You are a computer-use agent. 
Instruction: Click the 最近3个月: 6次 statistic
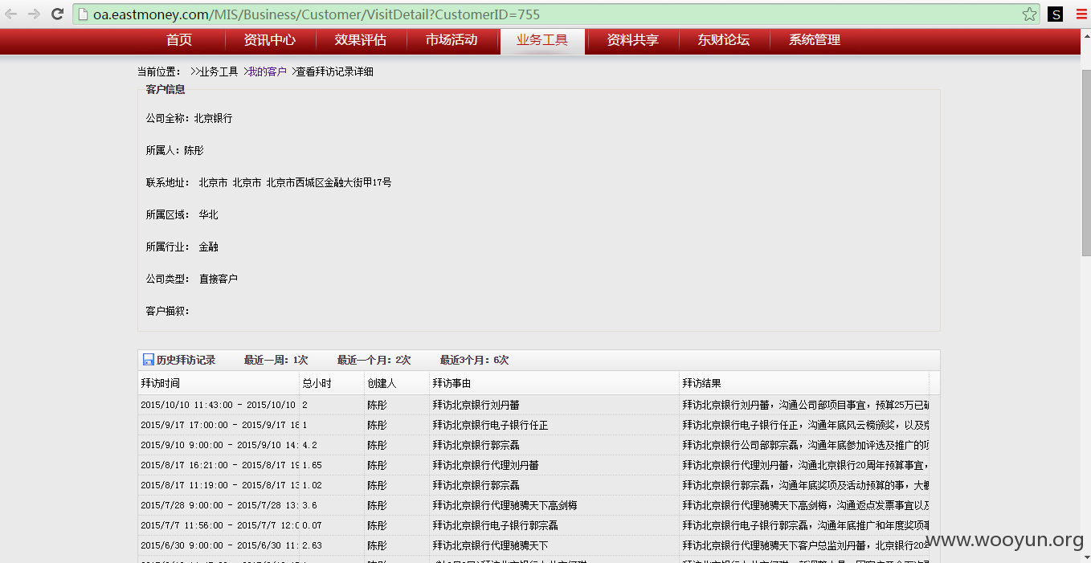pos(474,360)
